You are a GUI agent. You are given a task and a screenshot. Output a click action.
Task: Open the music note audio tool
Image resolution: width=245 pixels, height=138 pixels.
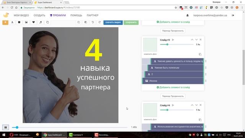(41, 22)
